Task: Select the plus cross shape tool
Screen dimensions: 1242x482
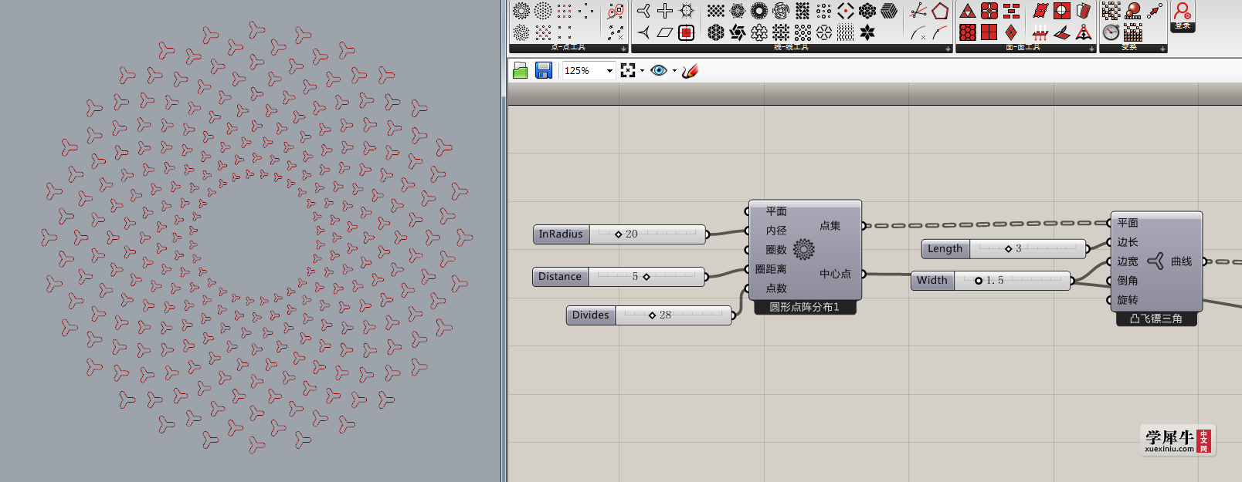Action: click(x=665, y=11)
